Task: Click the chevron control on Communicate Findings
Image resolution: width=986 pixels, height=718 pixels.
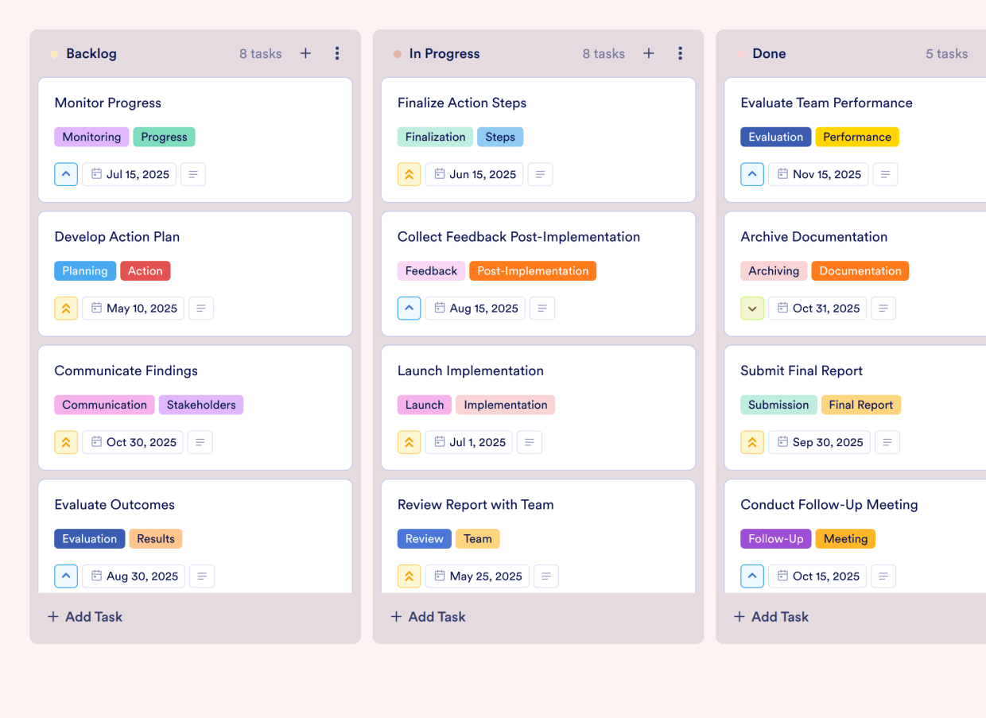Action: click(x=66, y=442)
